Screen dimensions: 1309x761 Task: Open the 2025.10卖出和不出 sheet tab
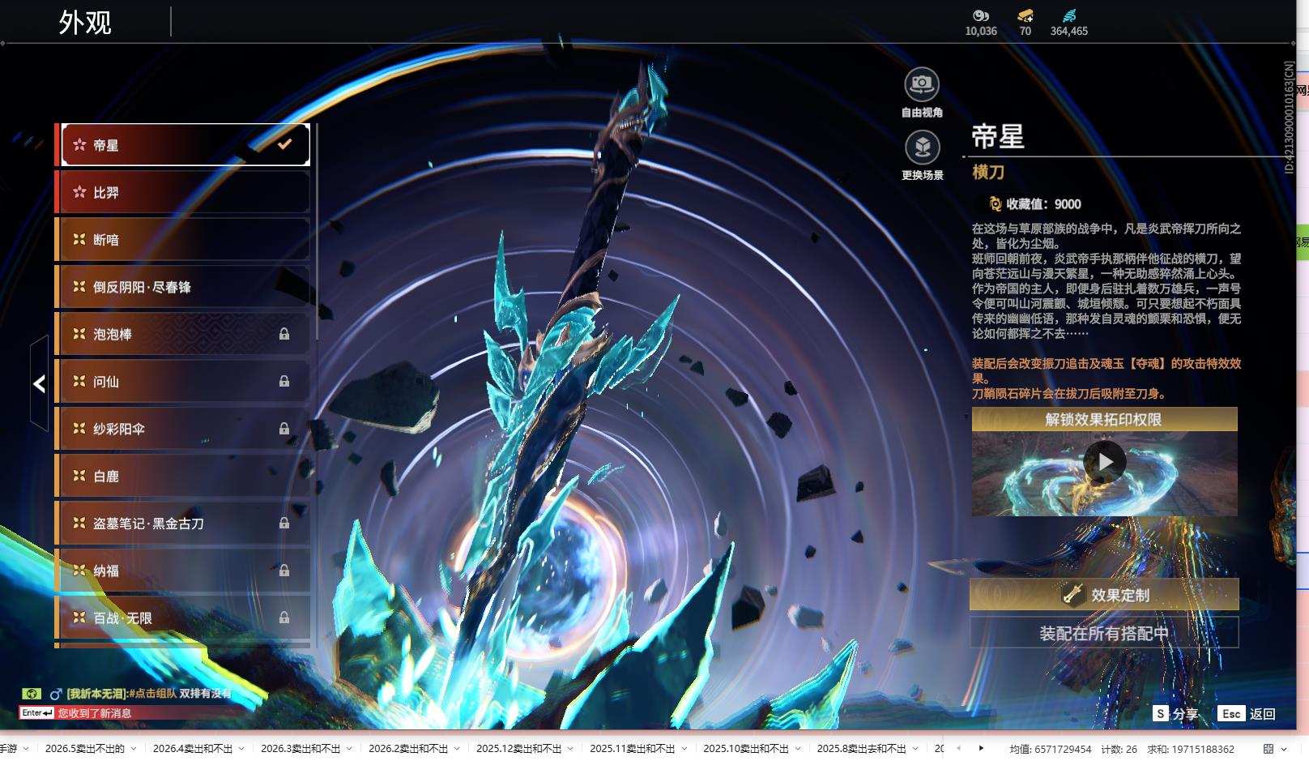746,749
